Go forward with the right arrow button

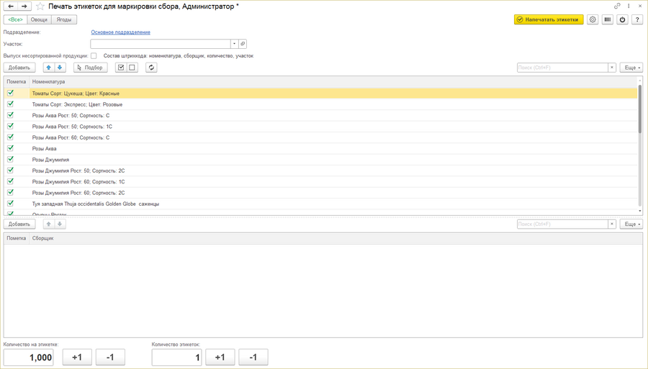point(24,6)
